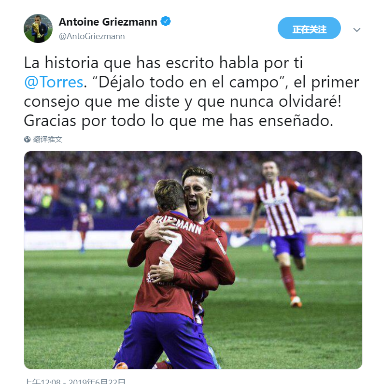
Task: Open the tweet options chevron
Action: pyautogui.click(x=357, y=30)
